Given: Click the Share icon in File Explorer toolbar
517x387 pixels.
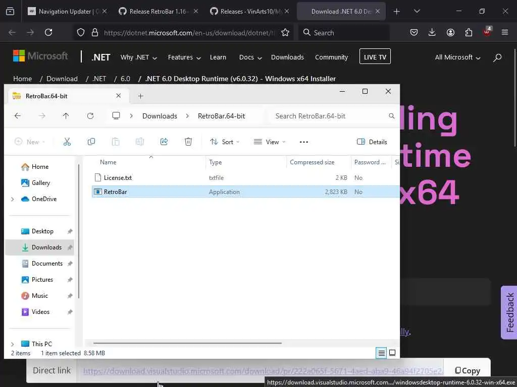Looking at the screenshot, I should (x=164, y=142).
